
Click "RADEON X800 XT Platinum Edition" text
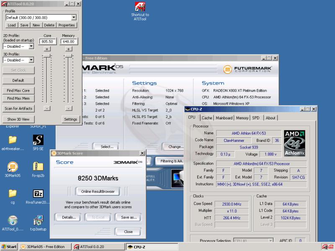point(240,90)
